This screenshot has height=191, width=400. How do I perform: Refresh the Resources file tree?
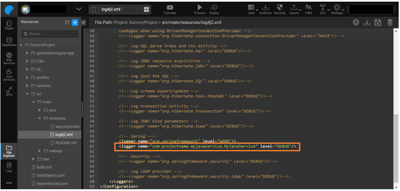click(67, 22)
